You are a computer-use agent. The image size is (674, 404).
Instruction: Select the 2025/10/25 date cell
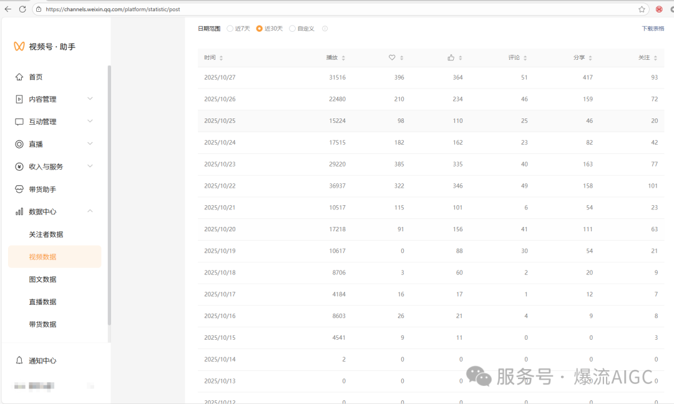coord(220,121)
